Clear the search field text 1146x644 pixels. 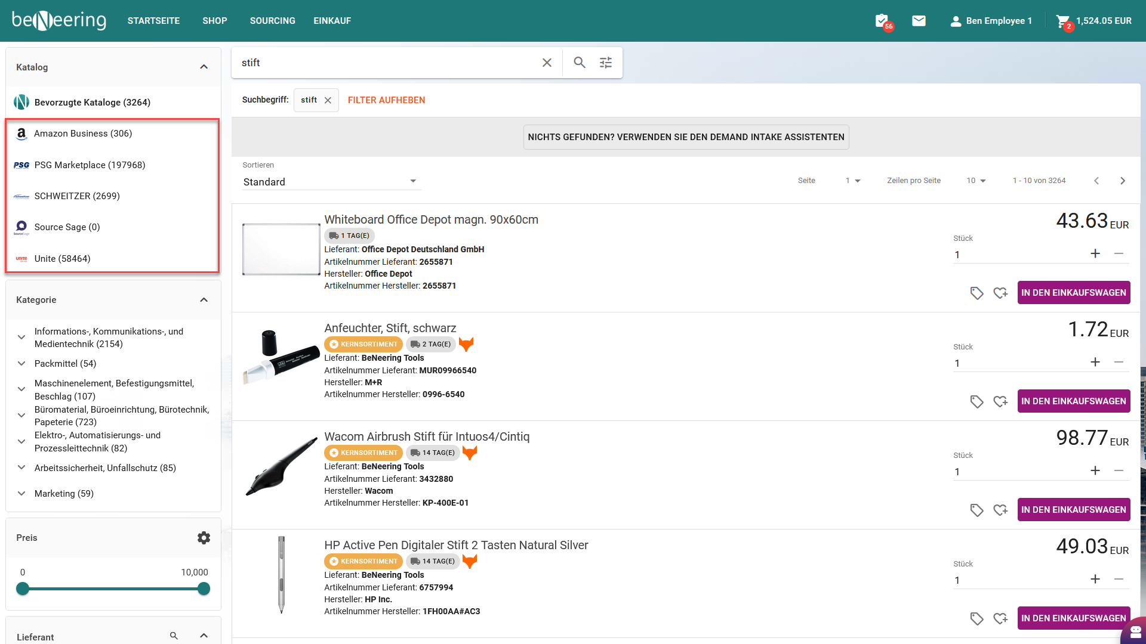pyautogui.click(x=546, y=63)
